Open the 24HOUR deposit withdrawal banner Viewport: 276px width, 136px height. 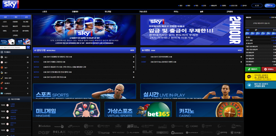[x=192, y=30]
